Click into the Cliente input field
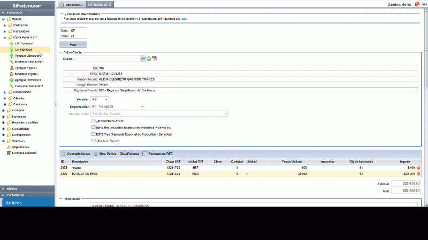 coord(106,59)
